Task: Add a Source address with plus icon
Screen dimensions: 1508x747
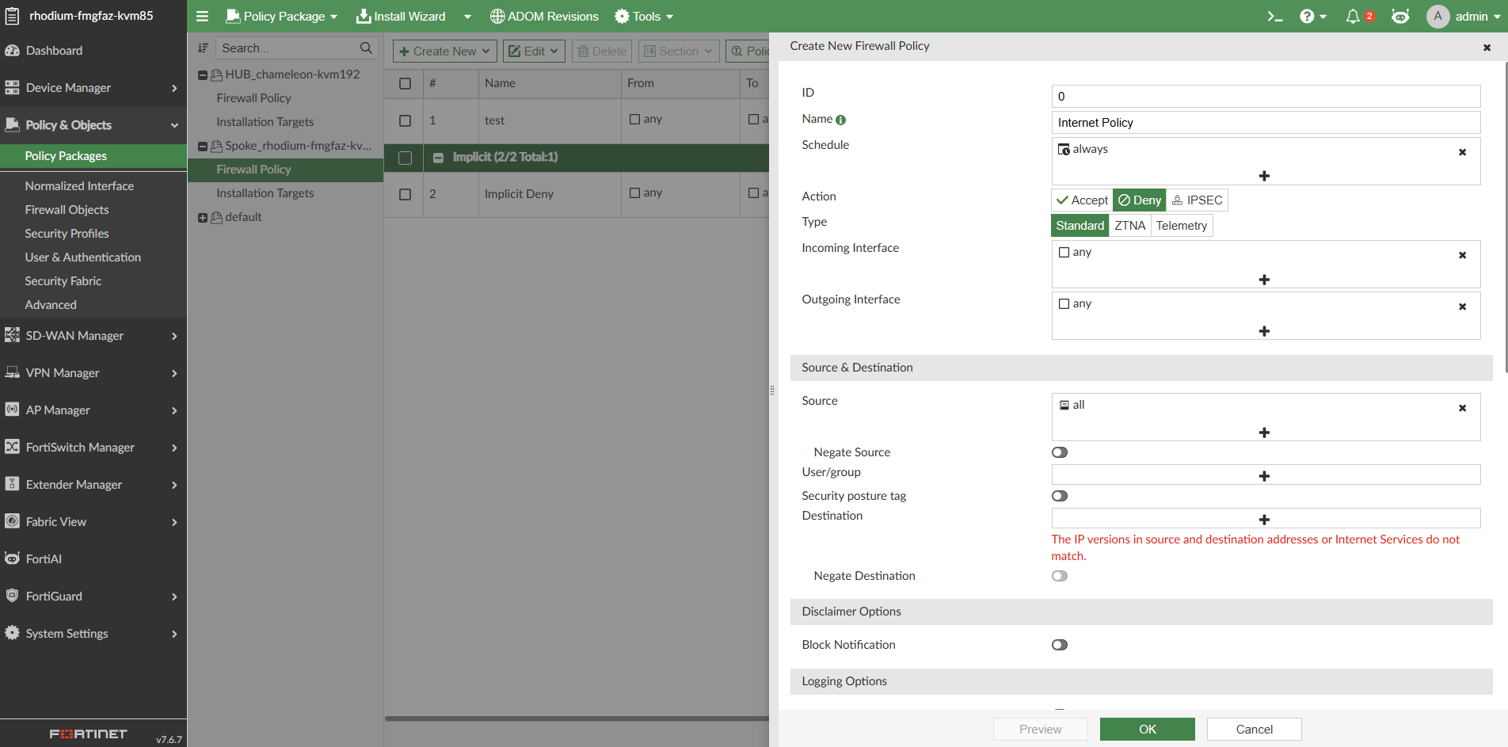Action: tap(1264, 433)
